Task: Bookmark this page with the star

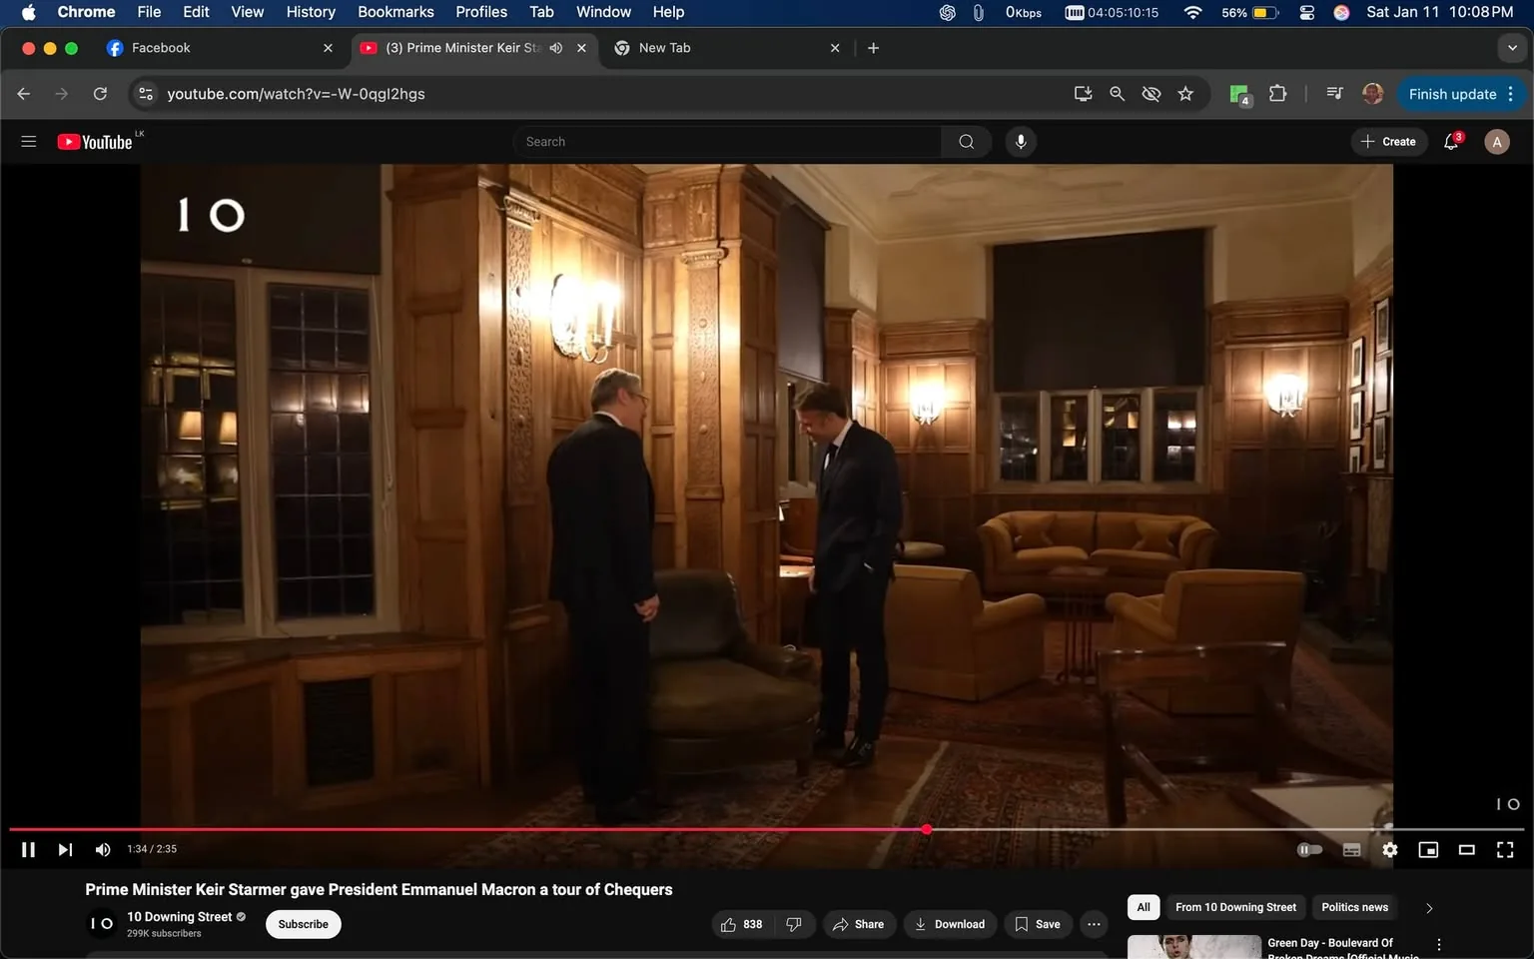Action: point(1185,94)
